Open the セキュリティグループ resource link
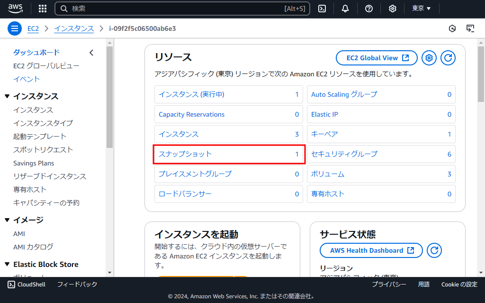 coord(344,154)
